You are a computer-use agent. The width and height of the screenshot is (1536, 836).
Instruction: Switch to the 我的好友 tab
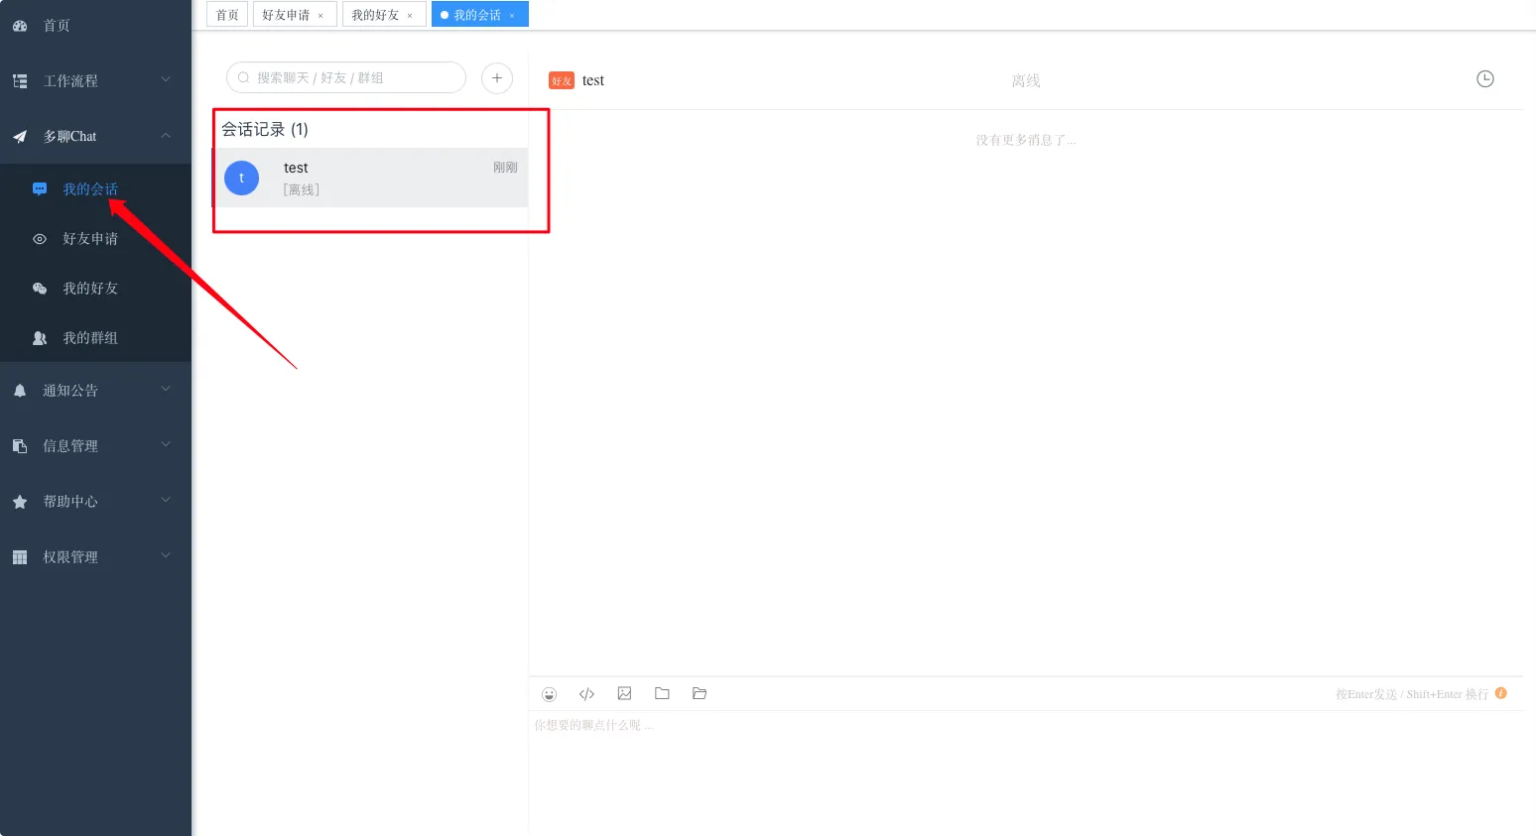(x=375, y=15)
